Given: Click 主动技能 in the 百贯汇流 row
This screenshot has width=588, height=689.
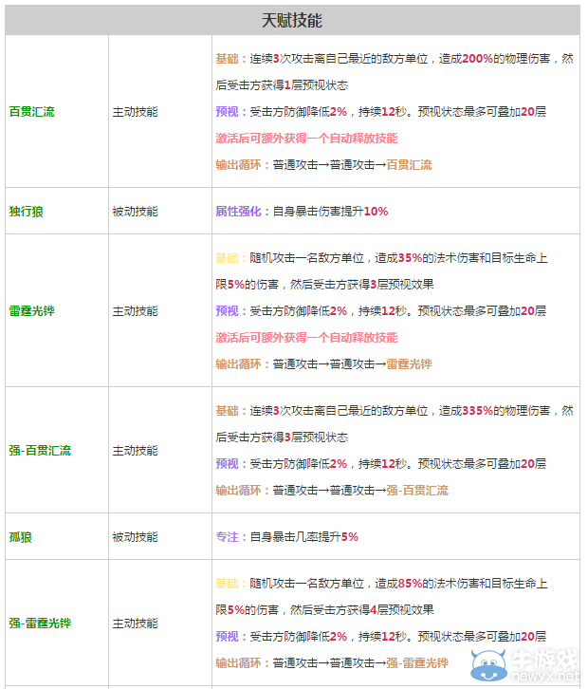Looking at the screenshot, I should click(135, 112).
